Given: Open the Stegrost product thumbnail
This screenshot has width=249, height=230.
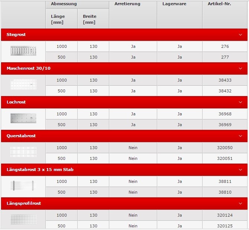Looking at the screenshot, I should click(x=23, y=51).
